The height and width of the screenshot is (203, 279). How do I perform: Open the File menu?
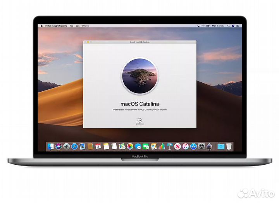pyautogui.click(x=72, y=26)
